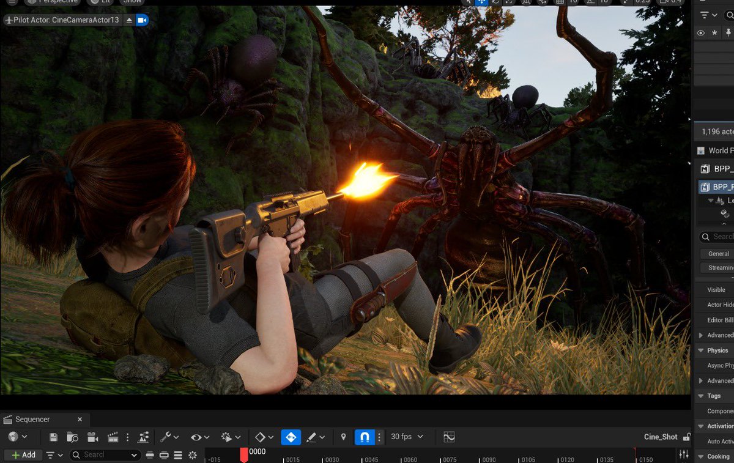Viewport: 734px width, 463px height.
Task: Click the Add track button in Sequencer
Action: pos(23,455)
